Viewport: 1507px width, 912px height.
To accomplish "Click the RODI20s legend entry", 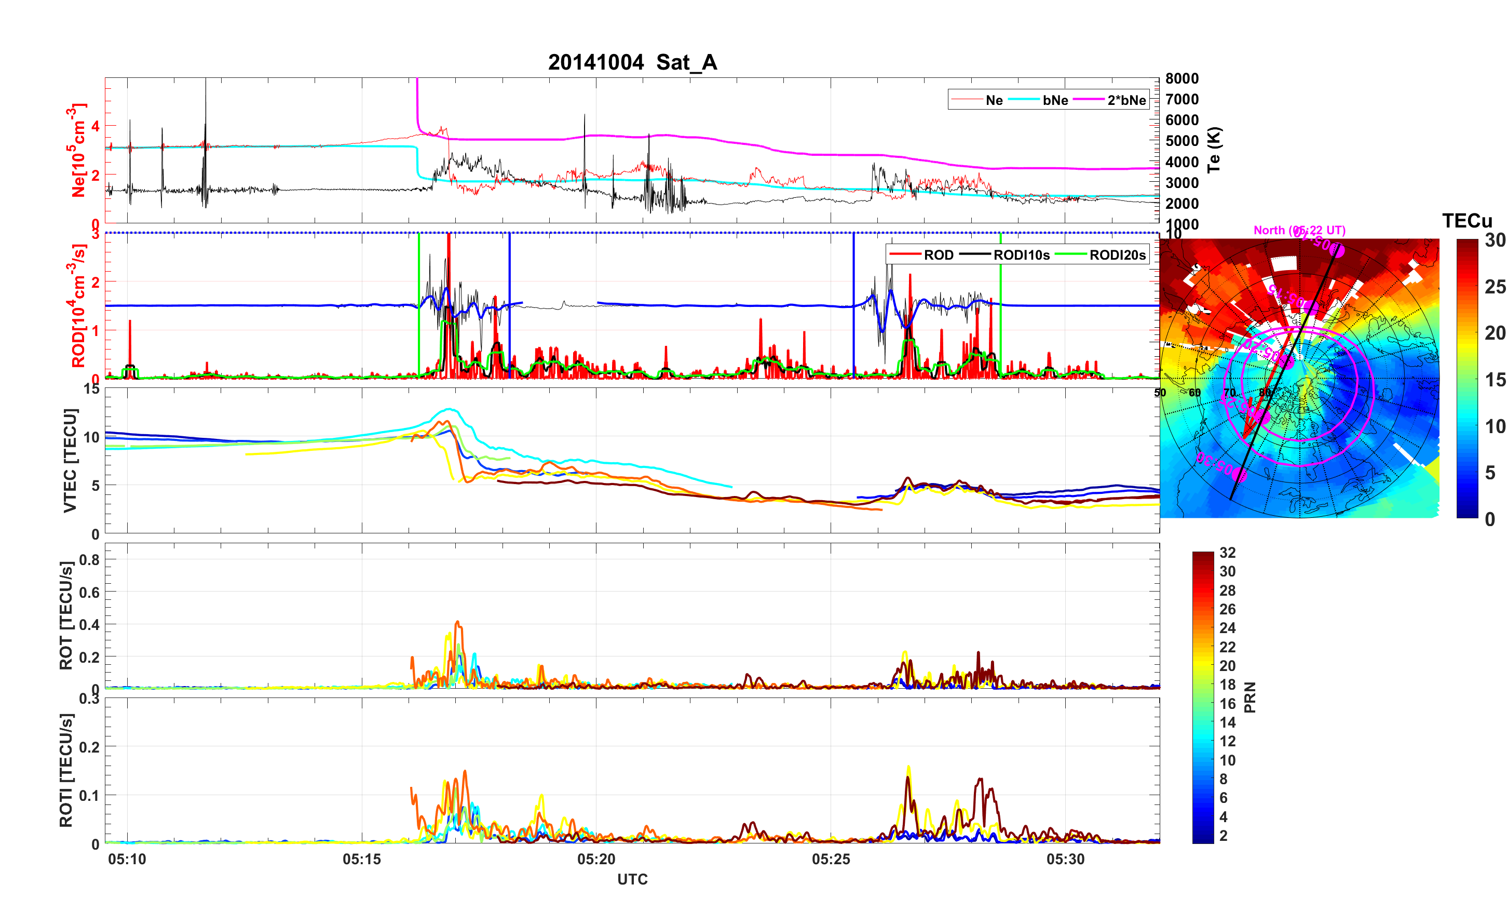I will pyautogui.click(x=1101, y=255).
